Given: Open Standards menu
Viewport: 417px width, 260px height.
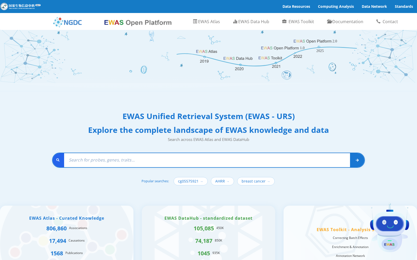Looking at the screenshot, I should tap(404, 6).
